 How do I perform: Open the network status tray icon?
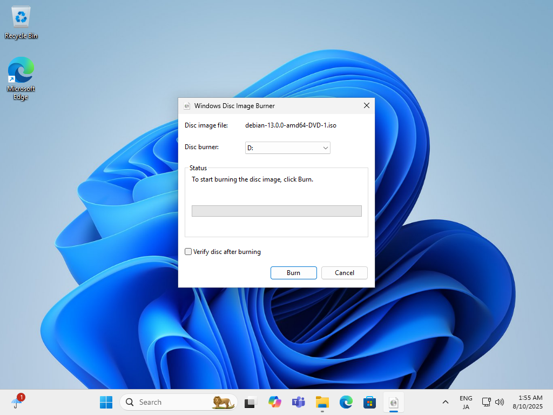coord(487,402)
